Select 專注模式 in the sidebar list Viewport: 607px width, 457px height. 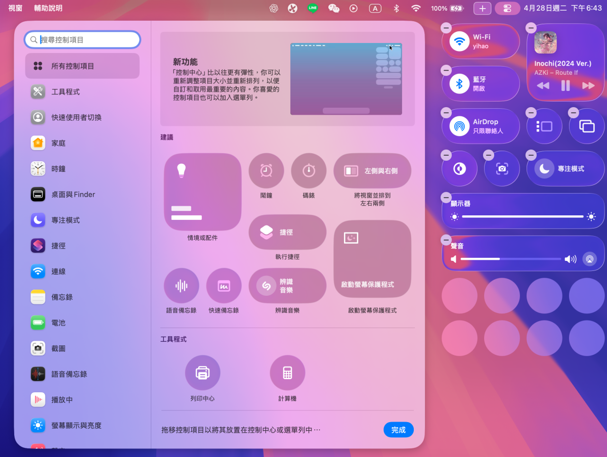click(x=82, y=220)
